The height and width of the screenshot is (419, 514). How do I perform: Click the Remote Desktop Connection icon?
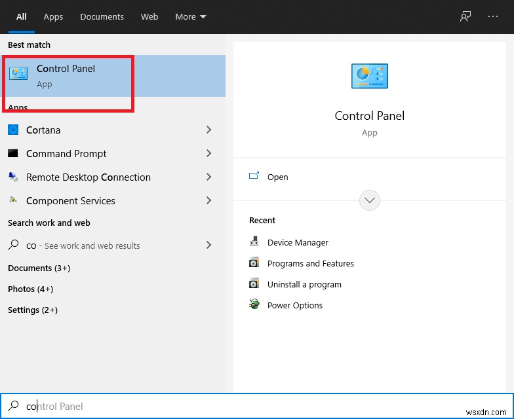pos(13,177)
